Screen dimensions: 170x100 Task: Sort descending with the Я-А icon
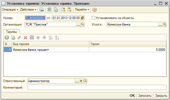pos(57,37)
